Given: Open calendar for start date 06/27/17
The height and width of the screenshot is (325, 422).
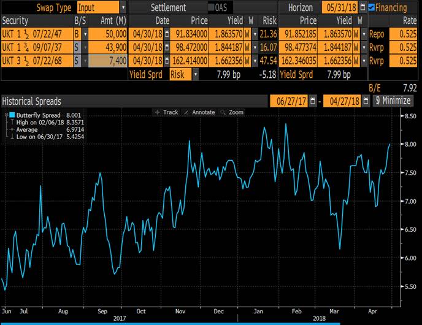Looking at the screenshot, I should click(312, 101).
